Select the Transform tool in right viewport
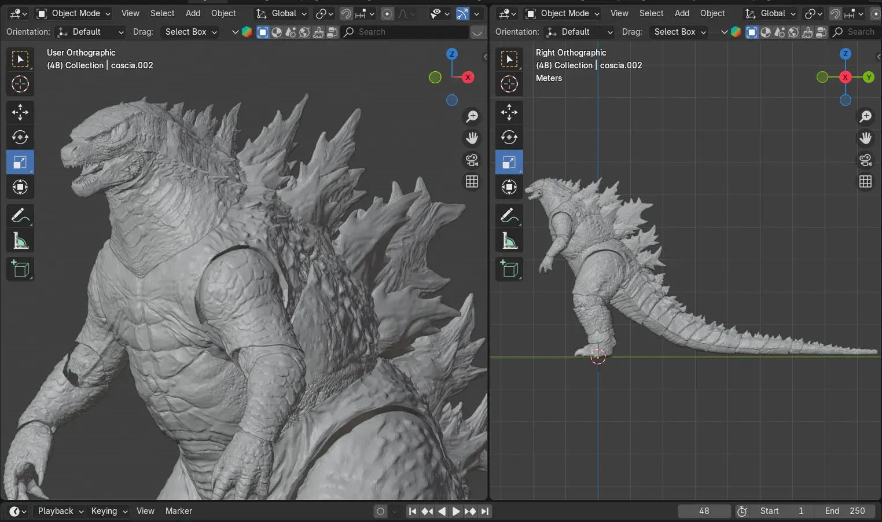 (509, 187)
